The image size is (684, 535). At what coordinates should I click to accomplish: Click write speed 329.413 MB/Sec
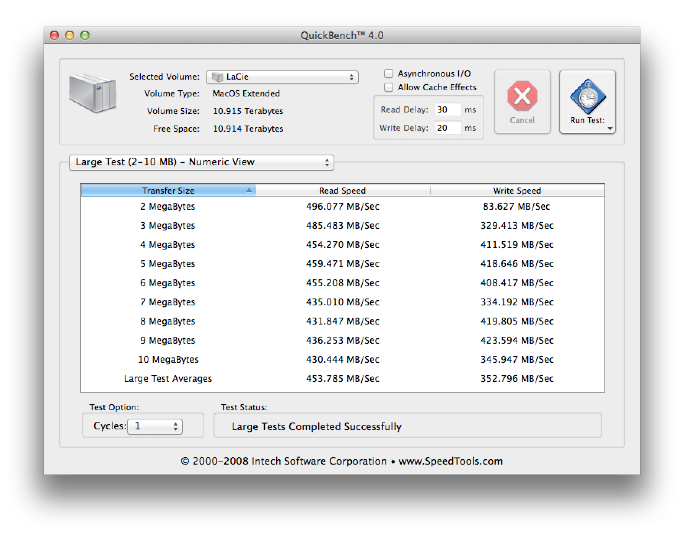point(517,226)
